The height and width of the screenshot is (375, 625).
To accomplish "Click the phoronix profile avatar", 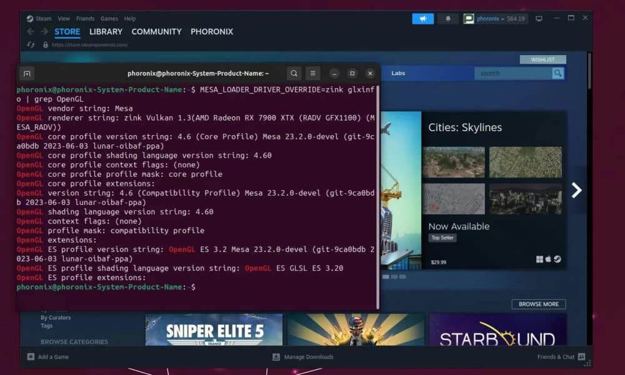I will point(469,18).
